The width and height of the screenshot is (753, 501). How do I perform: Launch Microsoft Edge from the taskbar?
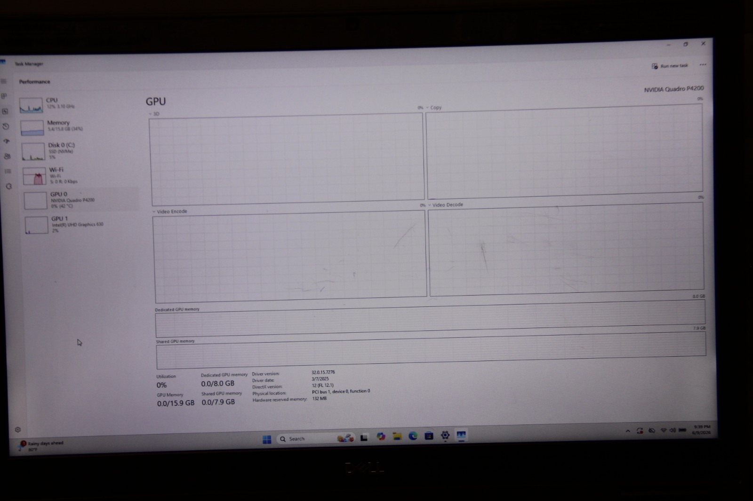coord(413,436)
